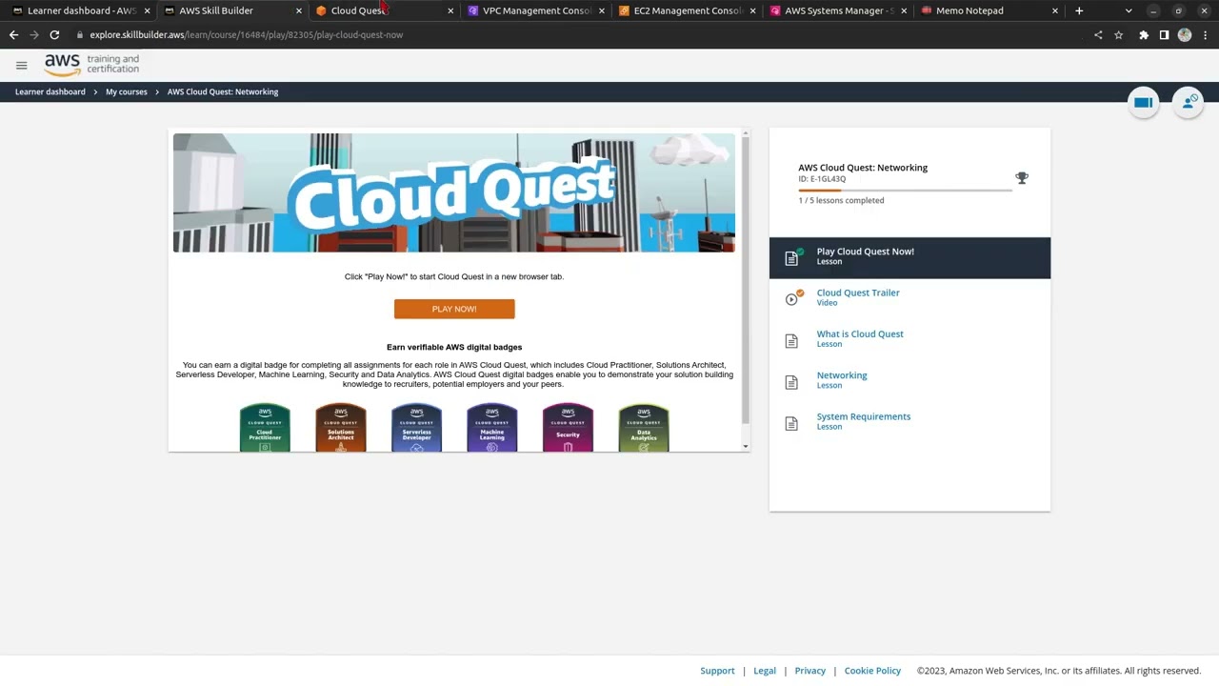The width and height of the screenshot is (1219, 686).
Task: Open the user profile icon
Action: tap(1189, 102)
